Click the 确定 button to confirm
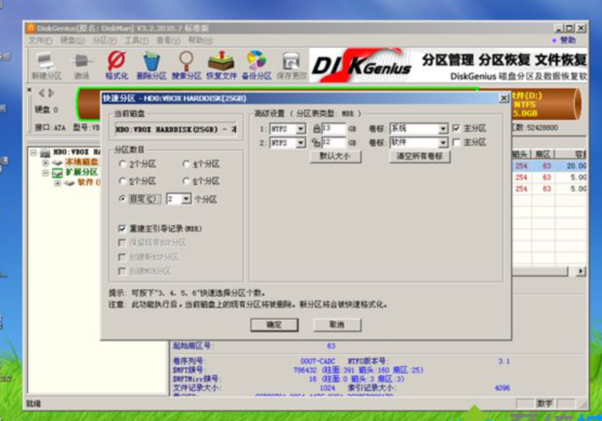This screenshot has height=421, width=602. 274,325
